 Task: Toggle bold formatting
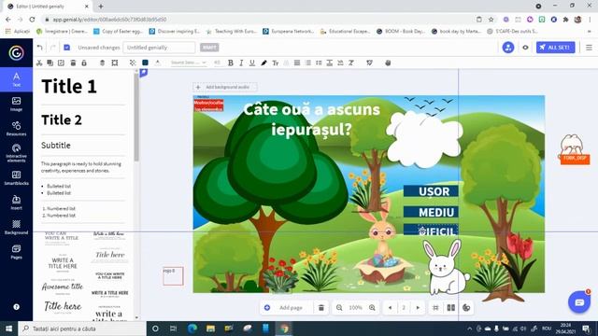pos(231,63)
